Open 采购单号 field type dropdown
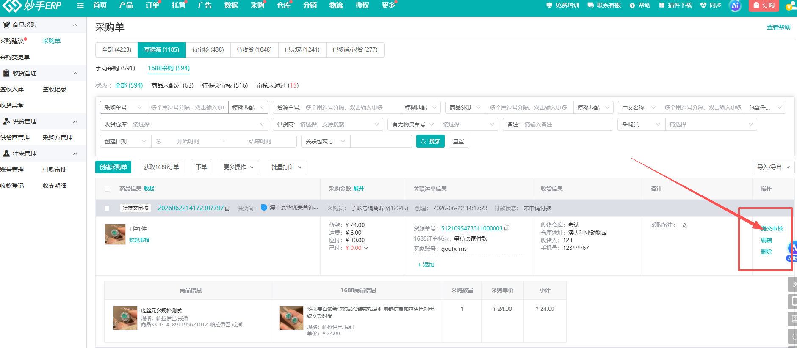 tap(123, 107)
